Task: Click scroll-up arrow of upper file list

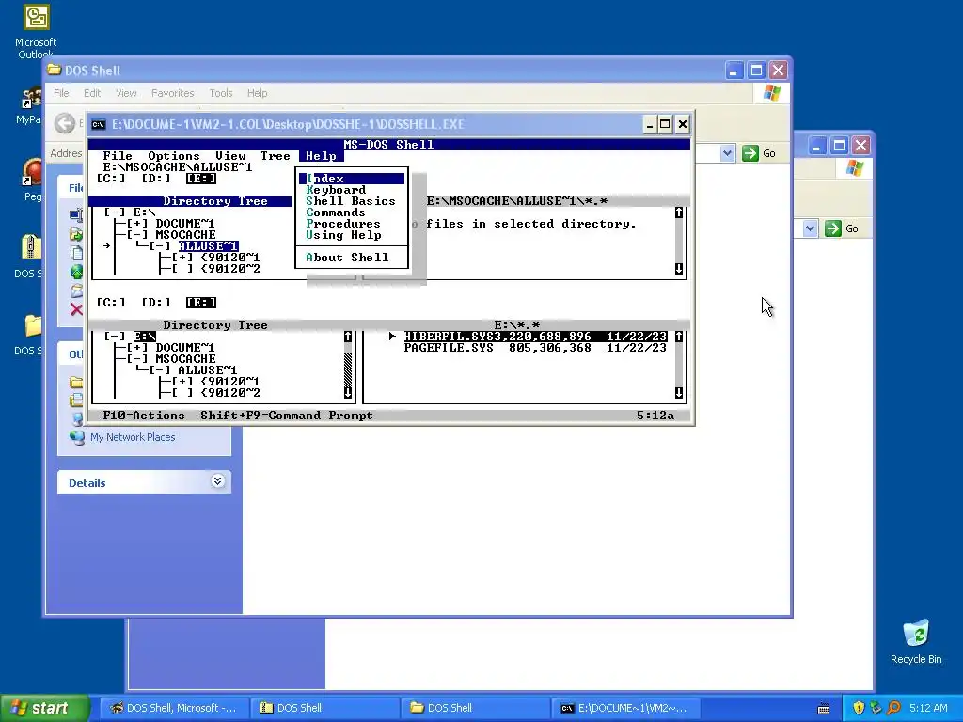Action: pos(679,212)
